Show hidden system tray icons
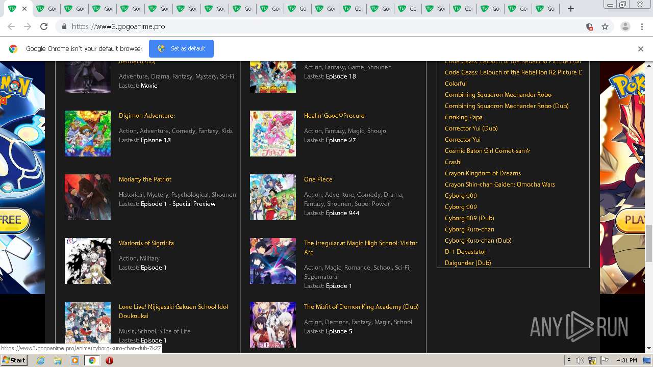653x367 pixels. coord(569,360)
